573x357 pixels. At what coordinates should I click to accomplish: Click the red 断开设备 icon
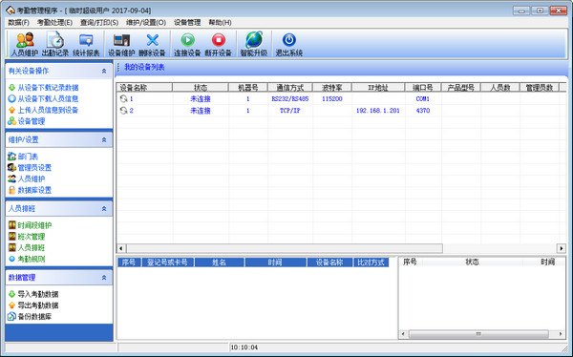pyautogui.click(x=219, y=44)
